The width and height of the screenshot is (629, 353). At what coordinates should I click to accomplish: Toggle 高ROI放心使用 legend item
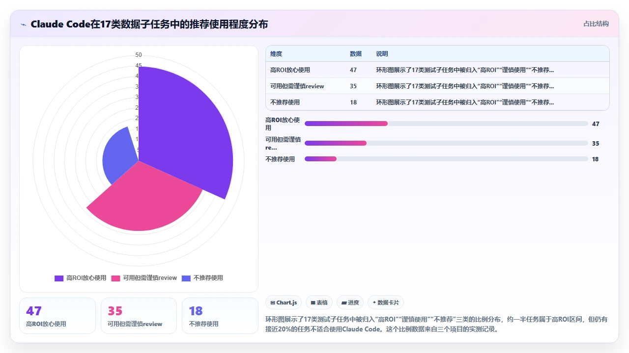click(x=81, y=278)
